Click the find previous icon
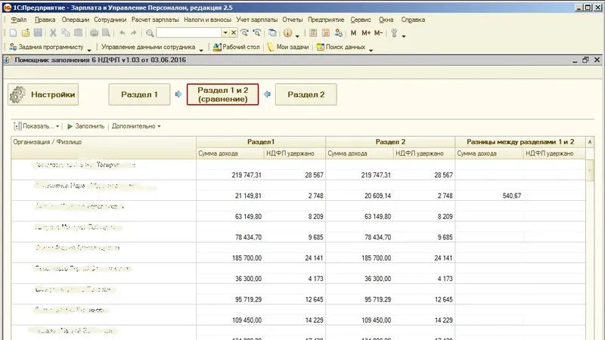 [x=257, y=33]
